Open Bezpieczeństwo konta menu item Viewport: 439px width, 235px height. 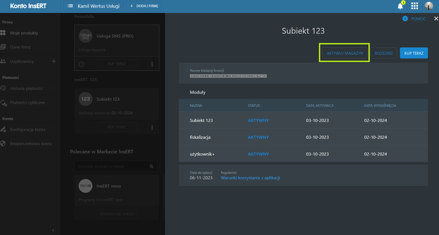pos(30,144)
